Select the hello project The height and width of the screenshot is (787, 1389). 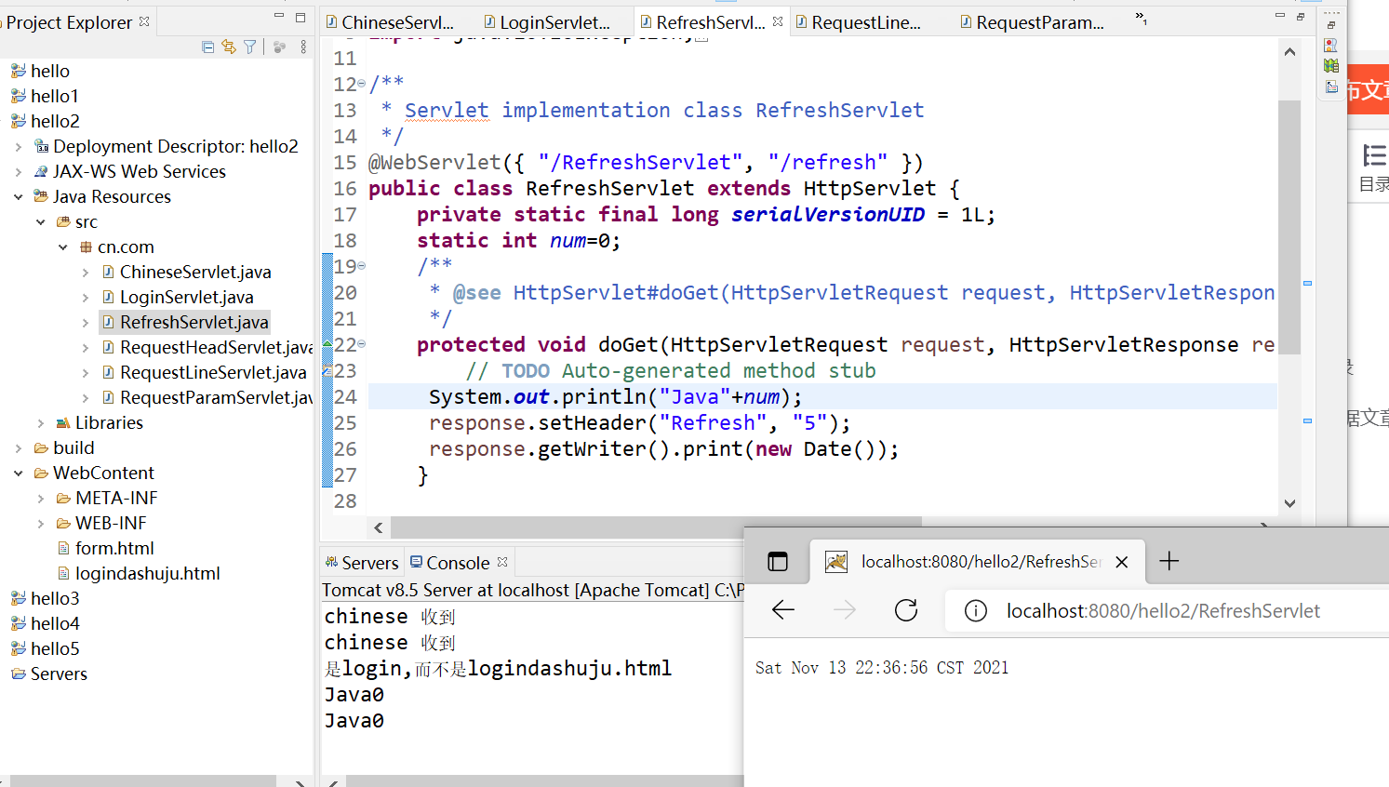(40, 71)
